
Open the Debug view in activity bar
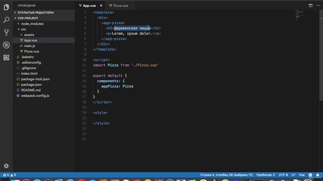pyautogui.click(x=7, y=45)
